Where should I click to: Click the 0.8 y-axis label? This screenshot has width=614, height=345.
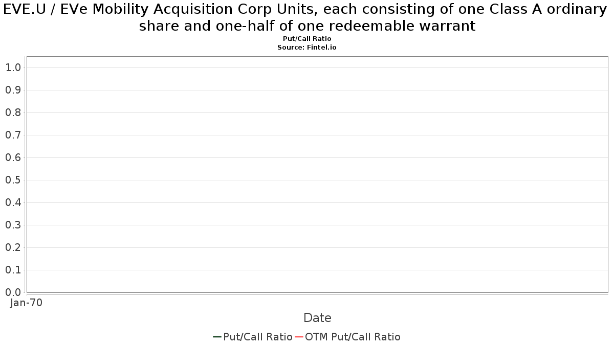pyautogui.click(x=13, y=112)
